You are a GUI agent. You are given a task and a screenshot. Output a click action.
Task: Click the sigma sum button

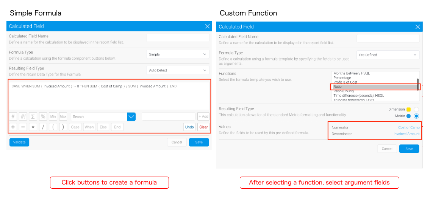pos(33,116)
